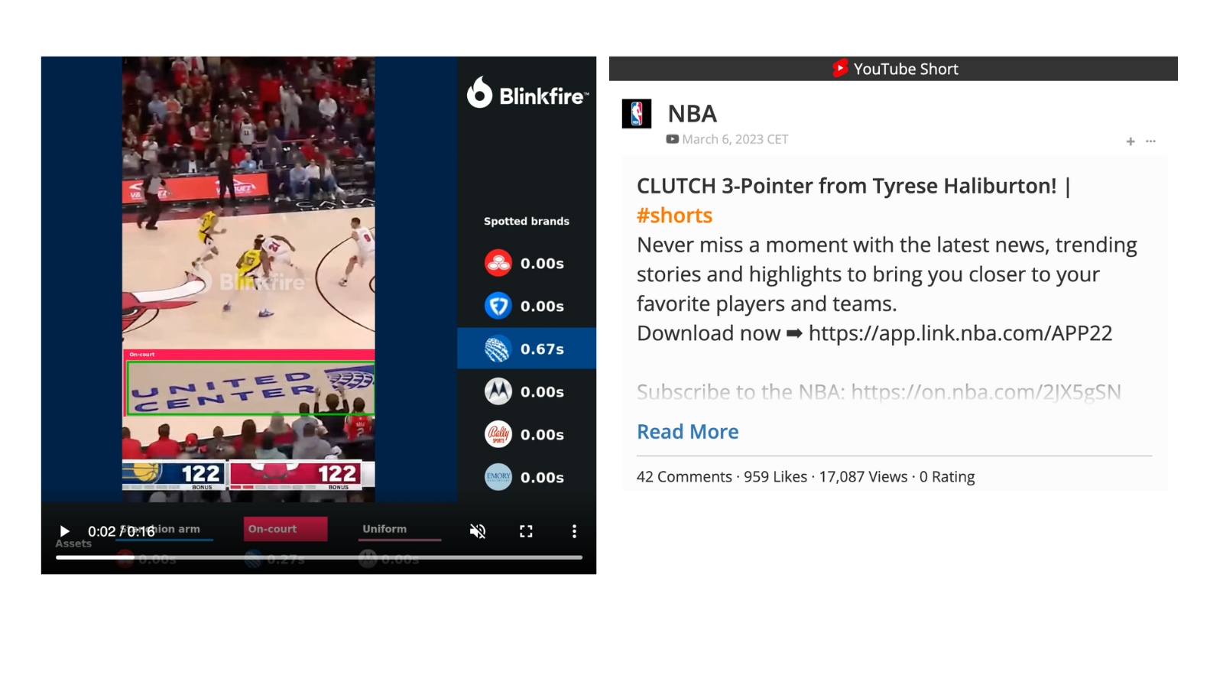Click the highlighted United Center globe brand icon
This screenshot has width=1223, height=688.
click(498, 348)
